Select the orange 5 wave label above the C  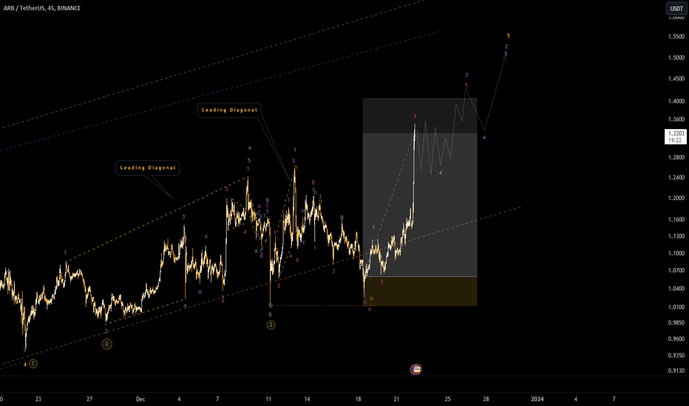coord(509,36)
